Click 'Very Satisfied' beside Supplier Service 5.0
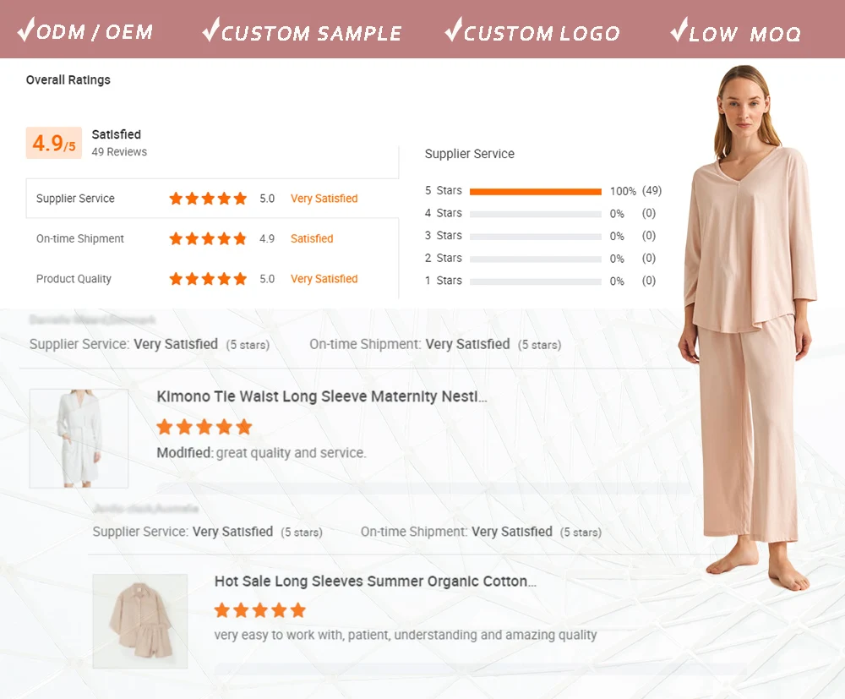The image size is (845, 699). point(324,199)
